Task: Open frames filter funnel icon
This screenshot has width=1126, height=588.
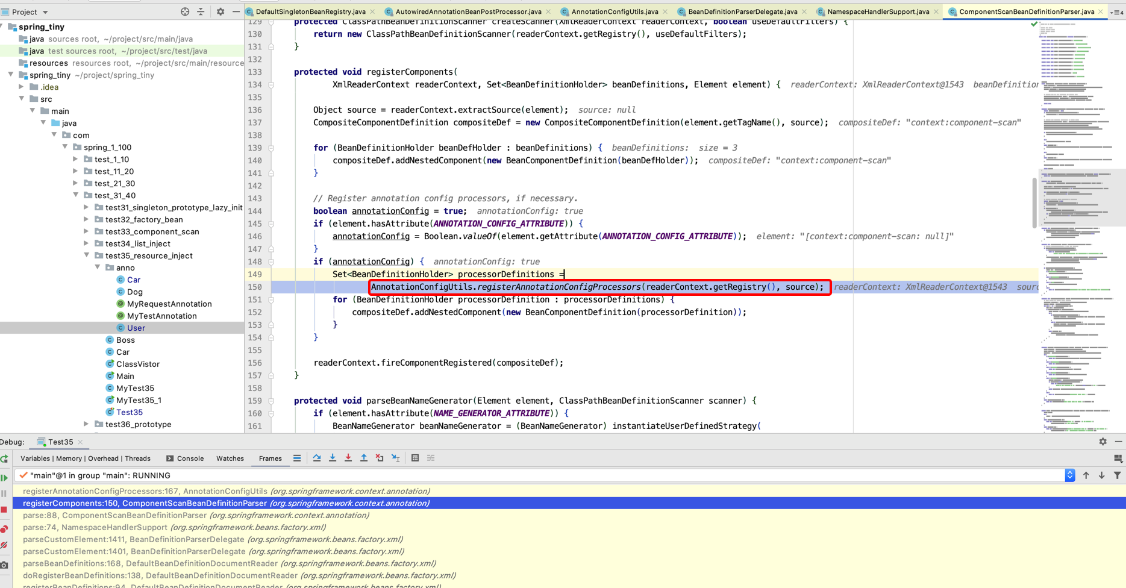Action: coord(1118,475)
